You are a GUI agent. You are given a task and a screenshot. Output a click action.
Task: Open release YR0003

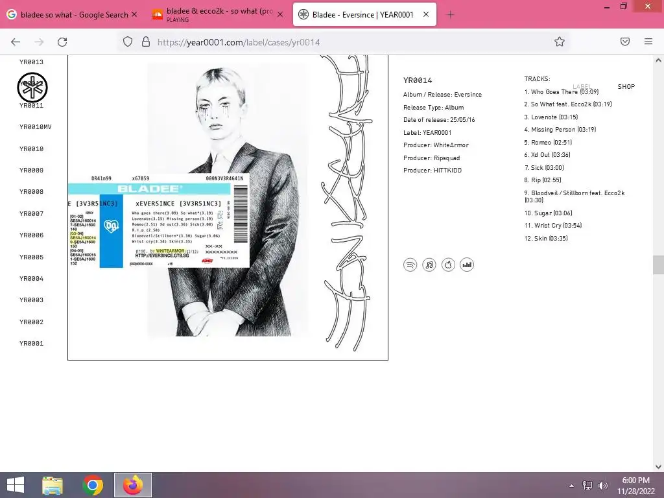[x=31, y=300]
